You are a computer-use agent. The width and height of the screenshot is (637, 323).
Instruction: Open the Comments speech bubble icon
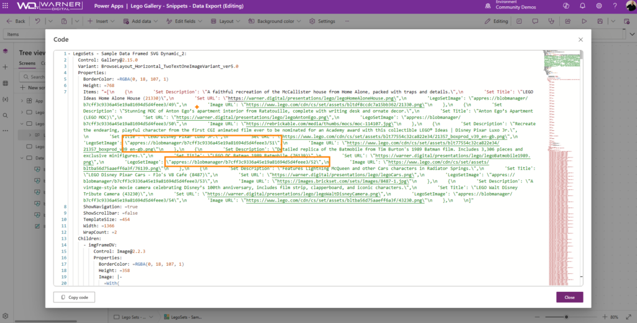(x=535, y=21)
